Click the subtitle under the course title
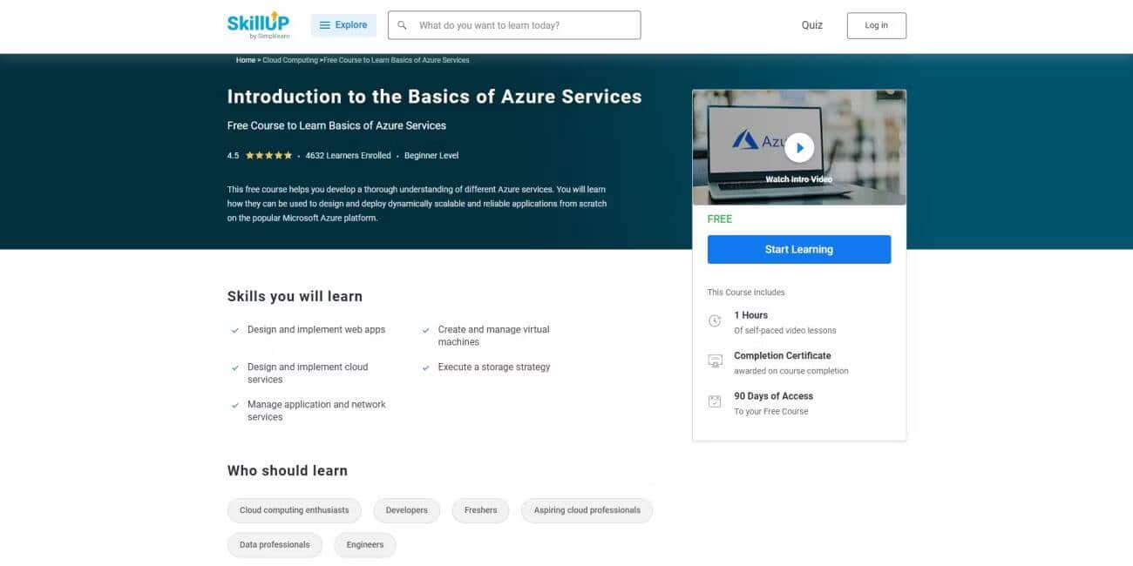This screenshot has width=1133, height=566. coord(336,125)
